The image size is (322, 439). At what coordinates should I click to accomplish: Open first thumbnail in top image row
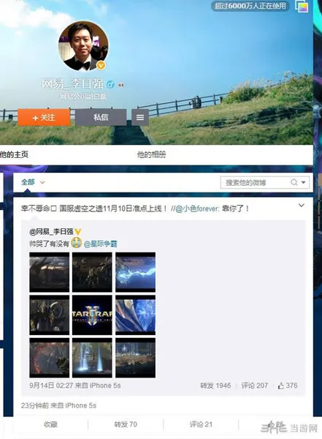[49, 272]
